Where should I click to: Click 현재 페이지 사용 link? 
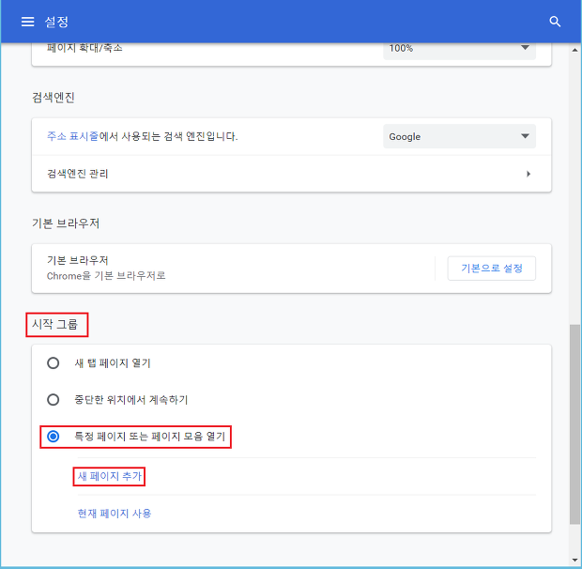coord(115,513)
